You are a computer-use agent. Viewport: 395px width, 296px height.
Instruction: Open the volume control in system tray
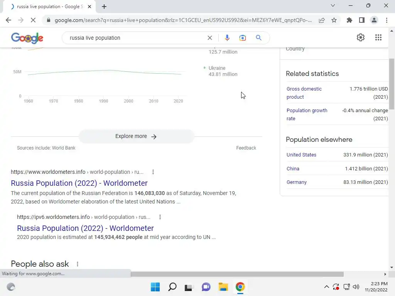click(x=356, y=287)
